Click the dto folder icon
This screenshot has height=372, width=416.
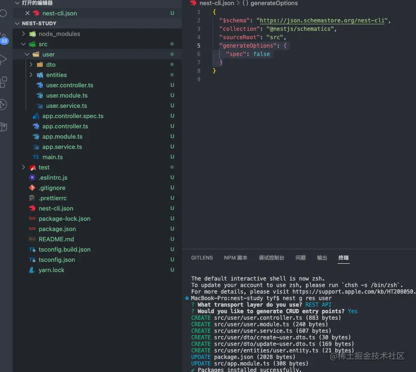pyautogui.click(x=40, y=64)
